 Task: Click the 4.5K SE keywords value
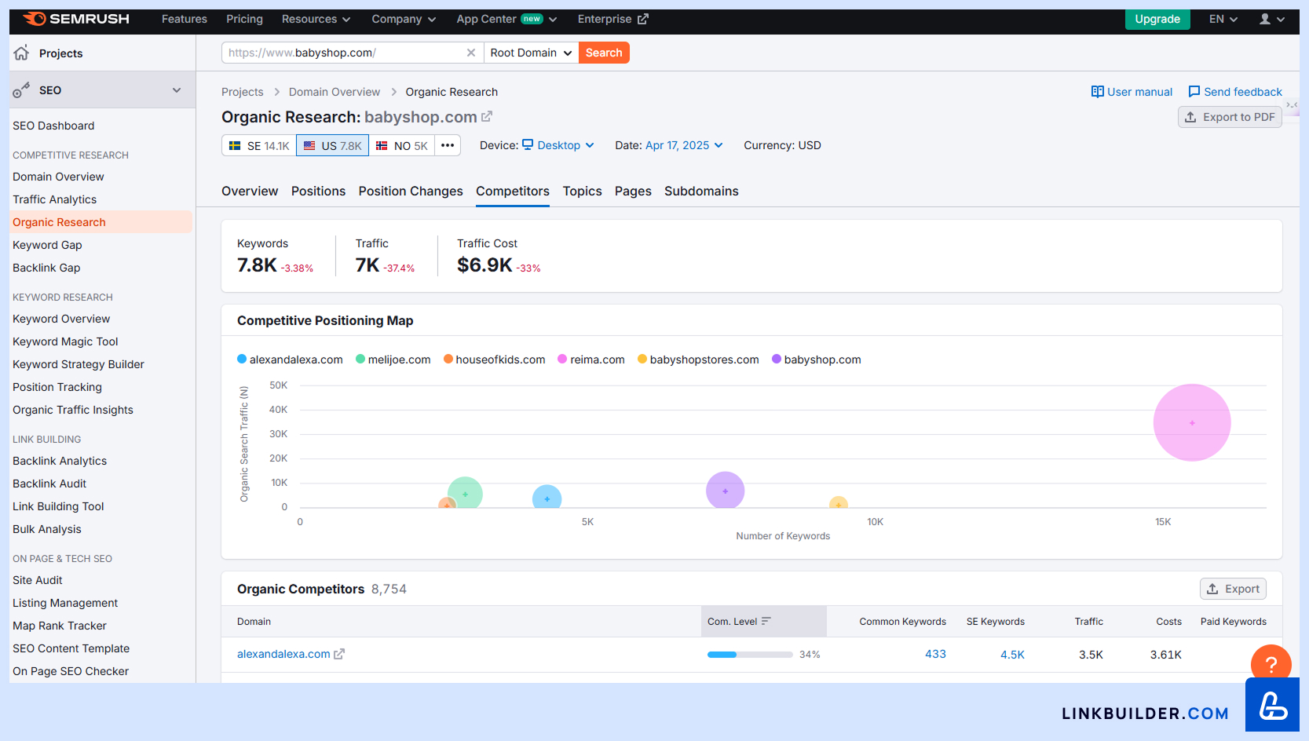coord(1012,654)
